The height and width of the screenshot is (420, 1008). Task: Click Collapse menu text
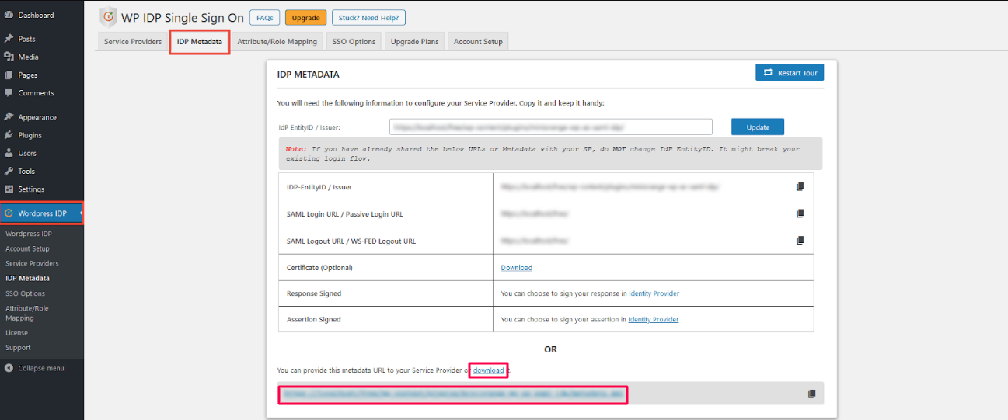pyautogui.click(x=41, y=368)
